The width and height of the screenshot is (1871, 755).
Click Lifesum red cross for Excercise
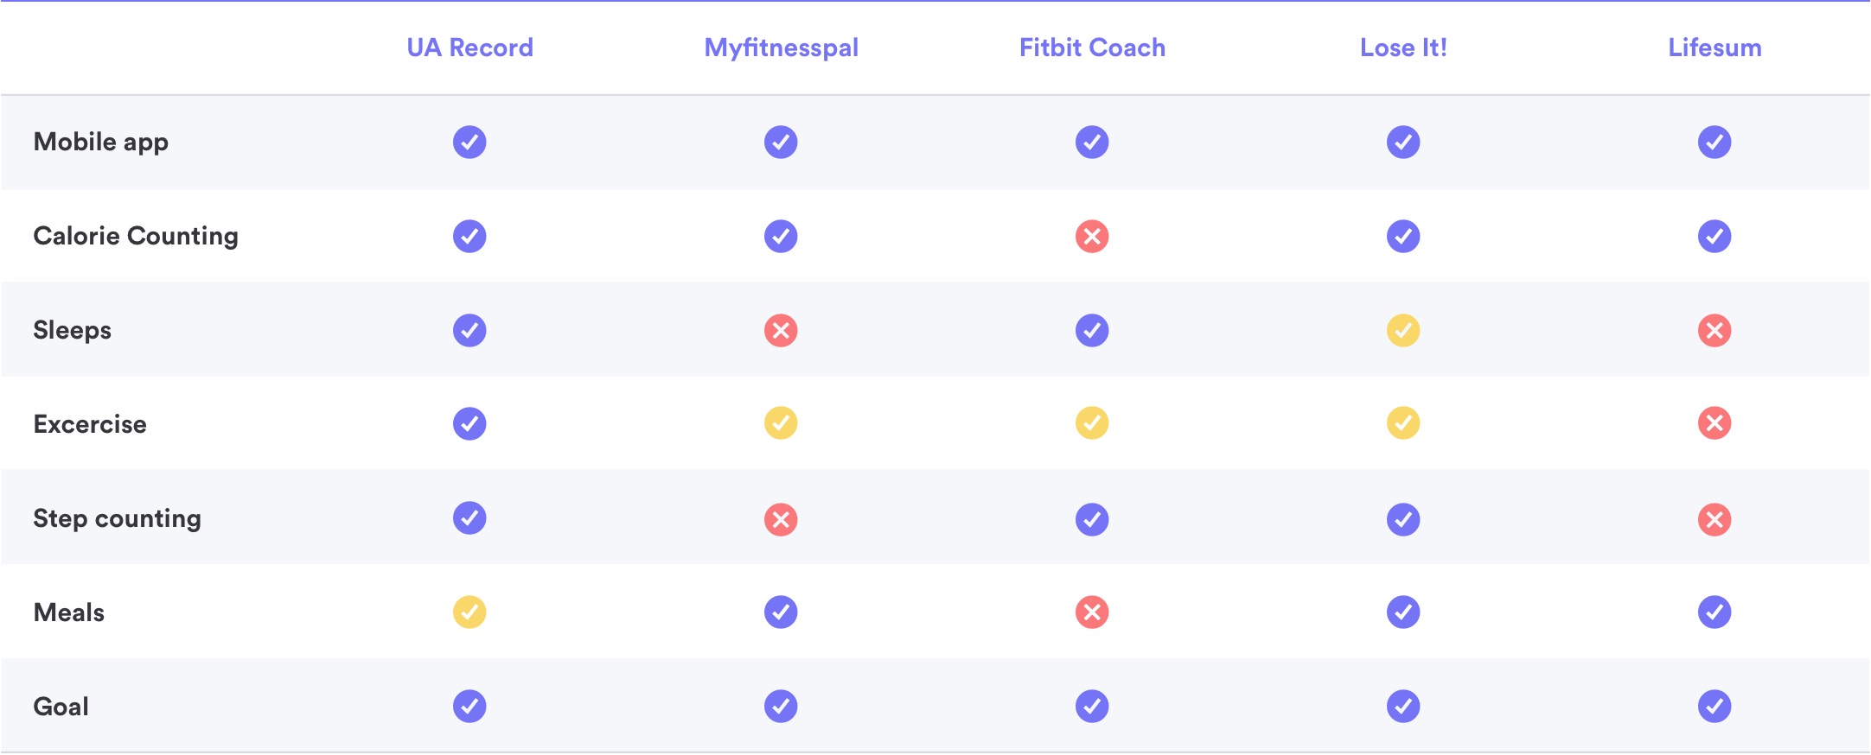[x=1715, y=423]
